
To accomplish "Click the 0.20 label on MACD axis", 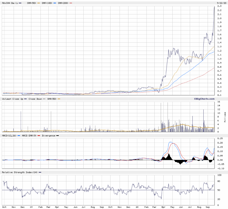I will [220, 143].
